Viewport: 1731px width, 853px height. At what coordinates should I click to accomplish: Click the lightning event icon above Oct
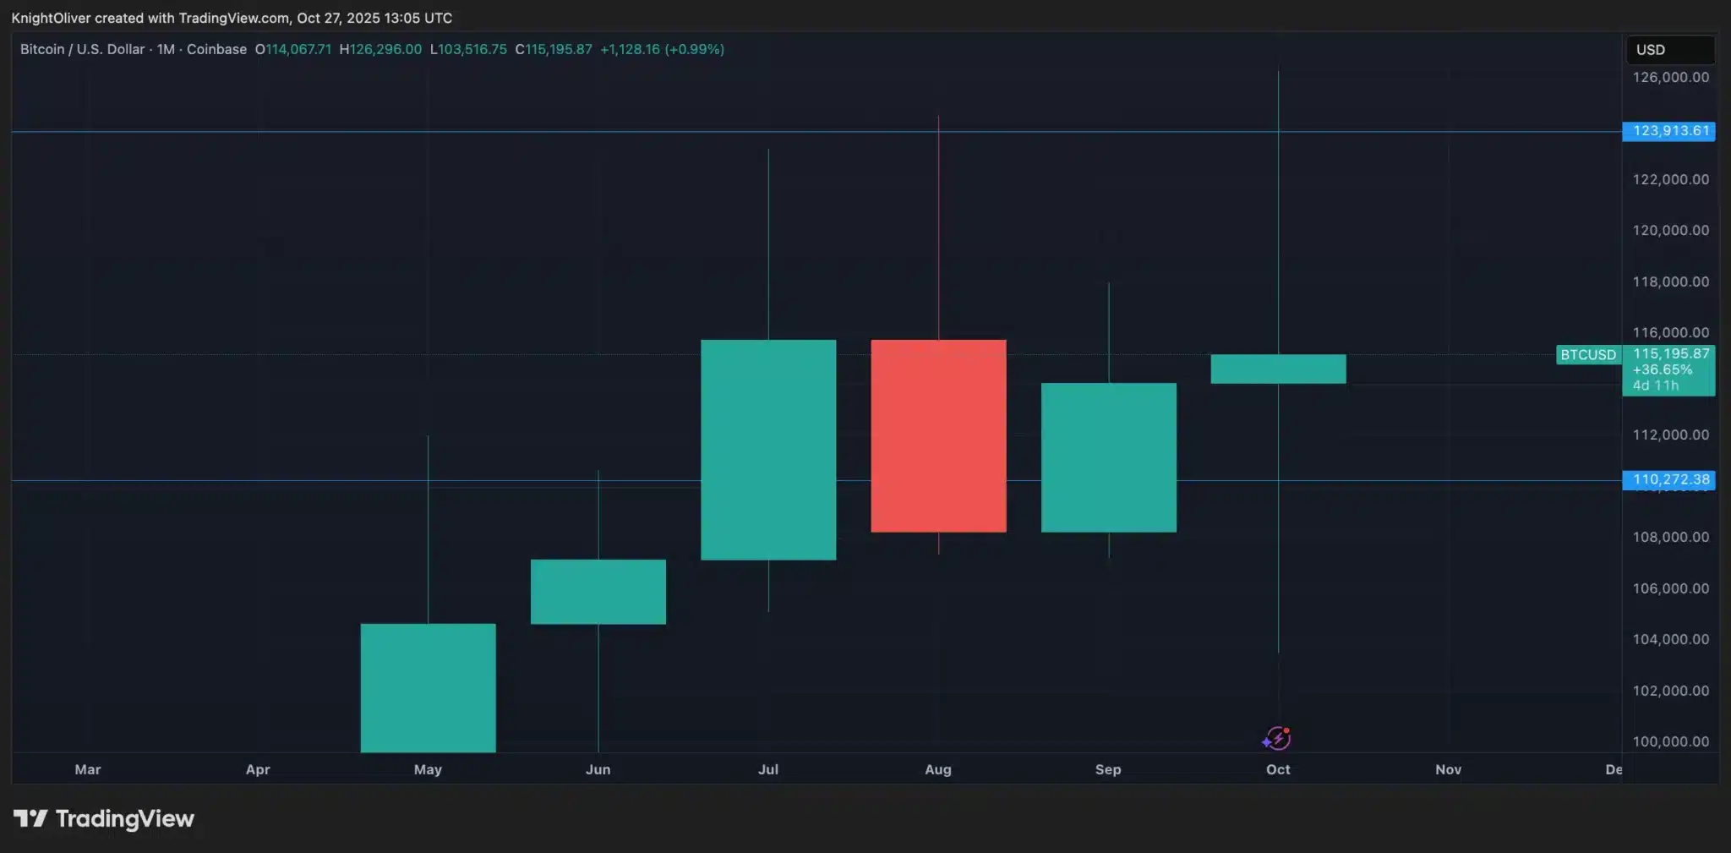point(1277,738)
